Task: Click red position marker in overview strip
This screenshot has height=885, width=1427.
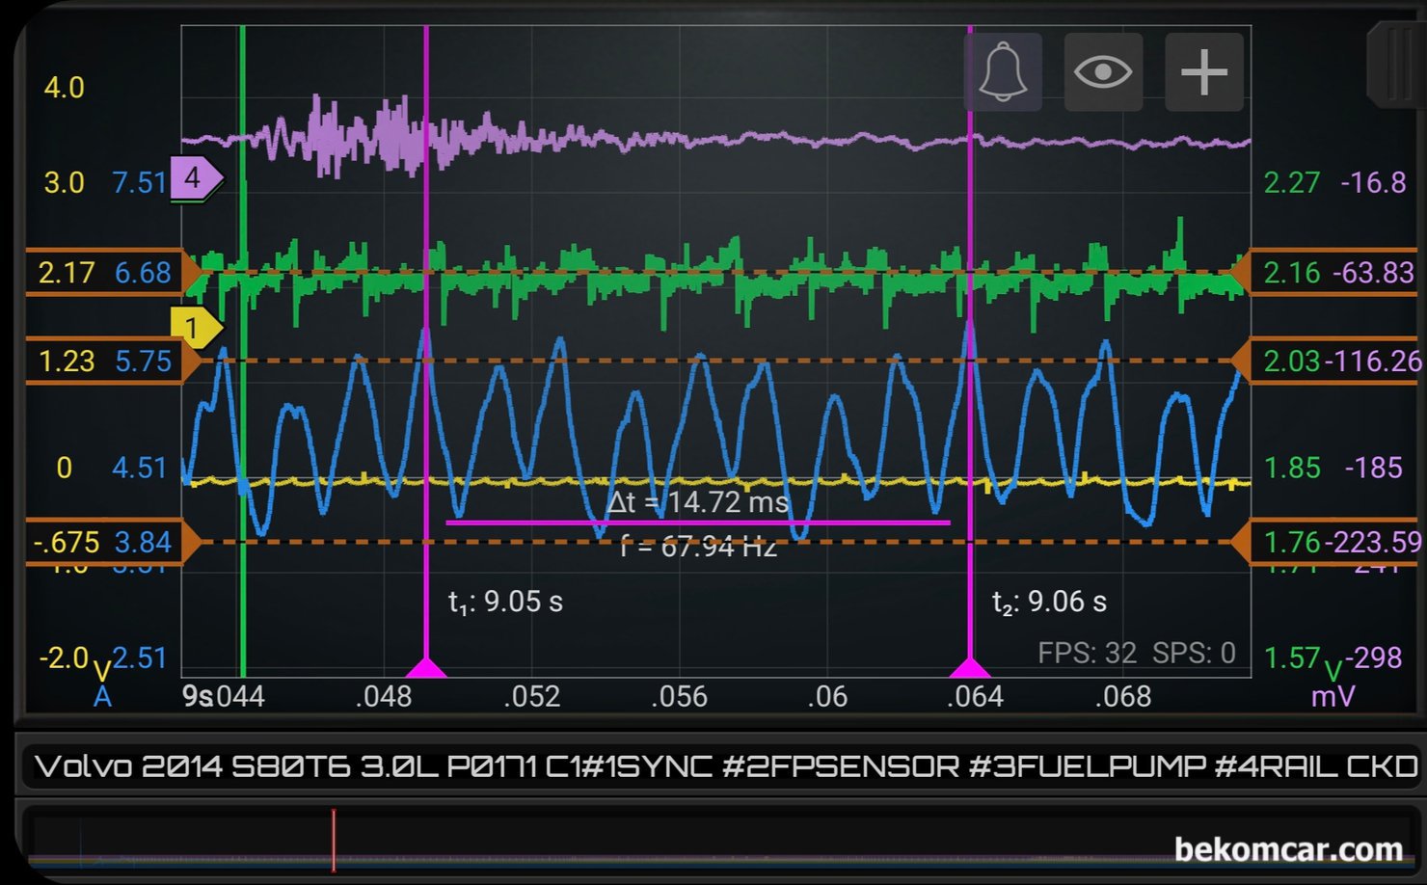Action: point(334,841)
